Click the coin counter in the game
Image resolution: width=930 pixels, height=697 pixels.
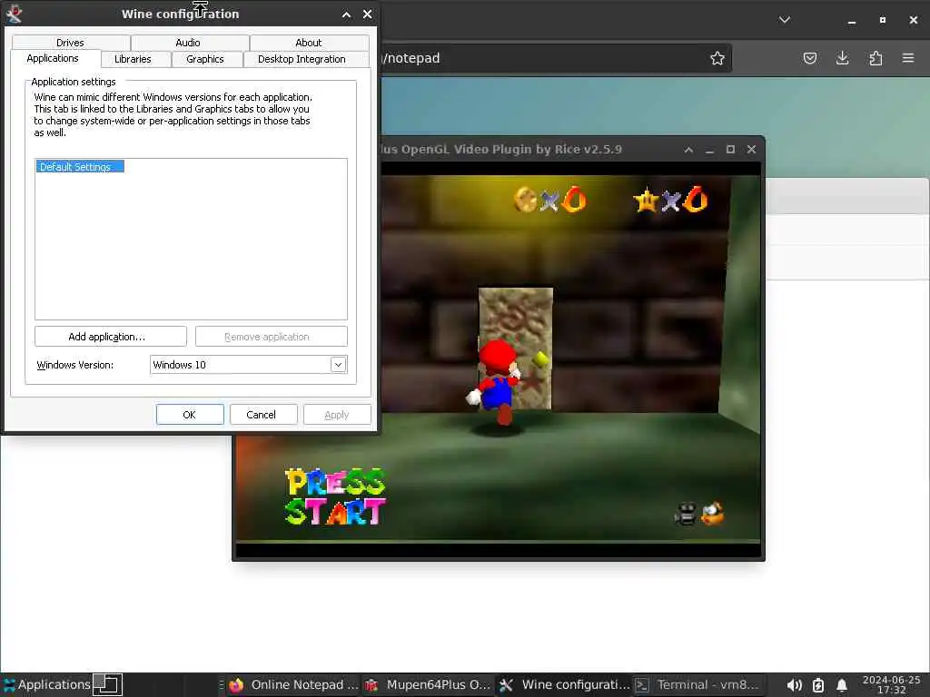[x=549, y=200]
